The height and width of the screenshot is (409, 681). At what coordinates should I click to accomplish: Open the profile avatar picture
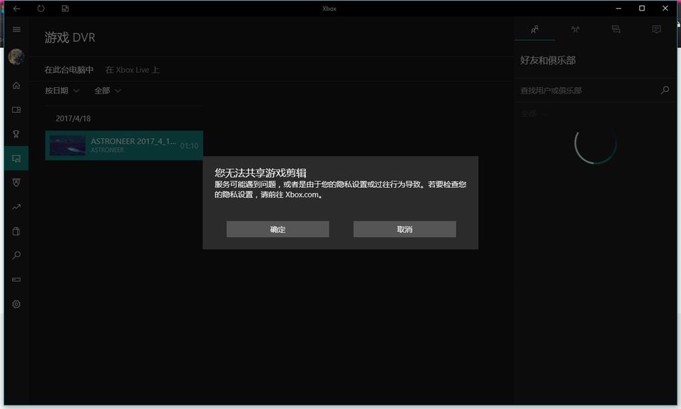tap(17, 56)
